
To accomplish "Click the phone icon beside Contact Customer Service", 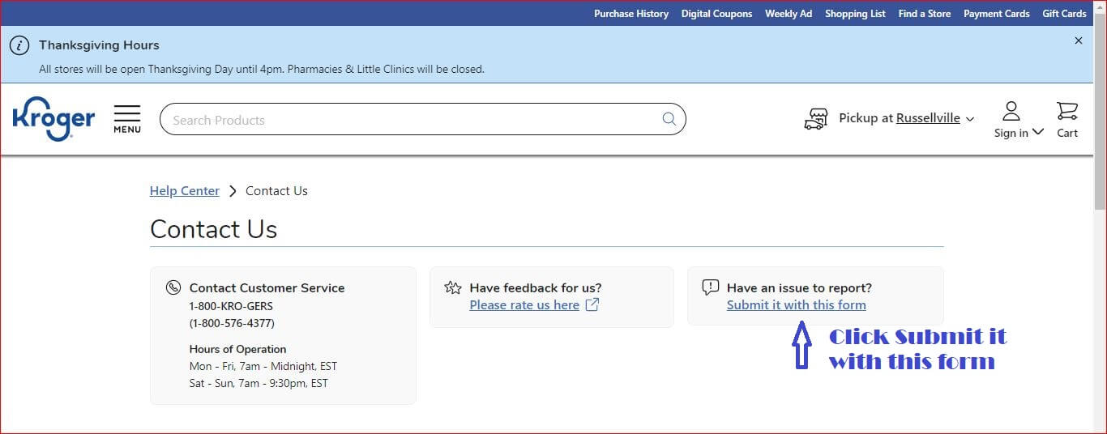I will tap(173, 287).
